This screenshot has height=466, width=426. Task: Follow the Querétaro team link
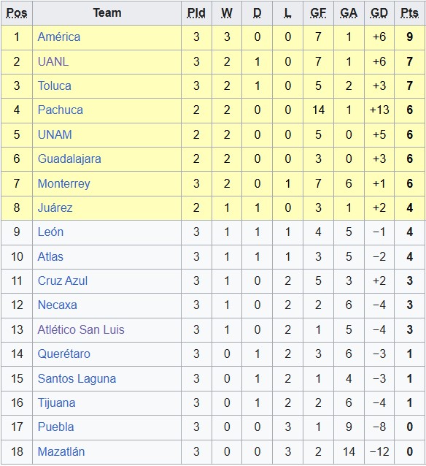point(63,354)
